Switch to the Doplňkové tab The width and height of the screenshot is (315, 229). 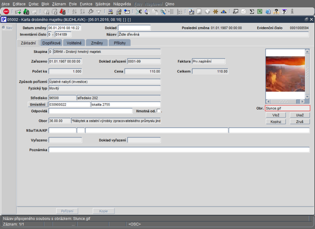click(52, 43)
